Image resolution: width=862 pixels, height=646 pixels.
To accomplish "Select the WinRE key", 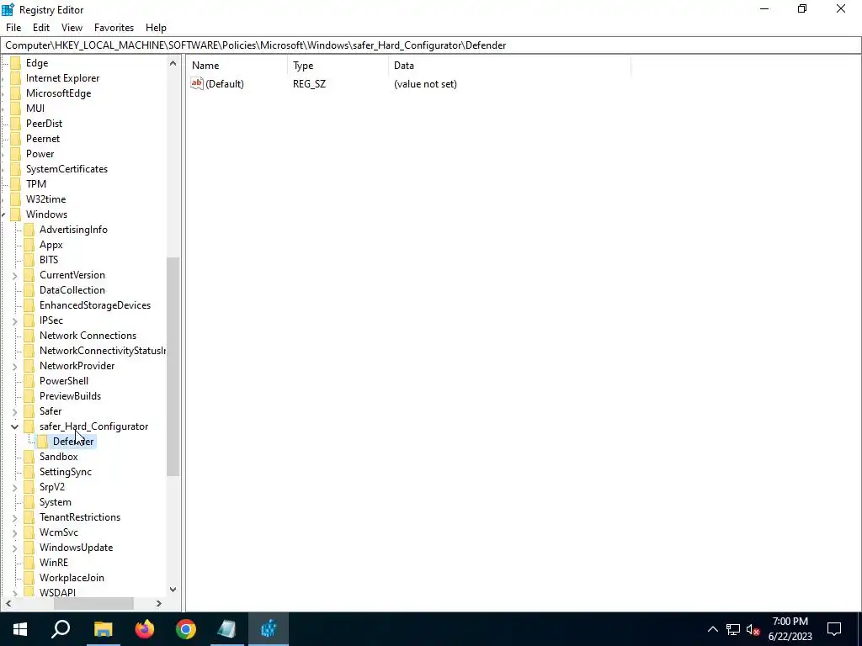I will 54,563.
